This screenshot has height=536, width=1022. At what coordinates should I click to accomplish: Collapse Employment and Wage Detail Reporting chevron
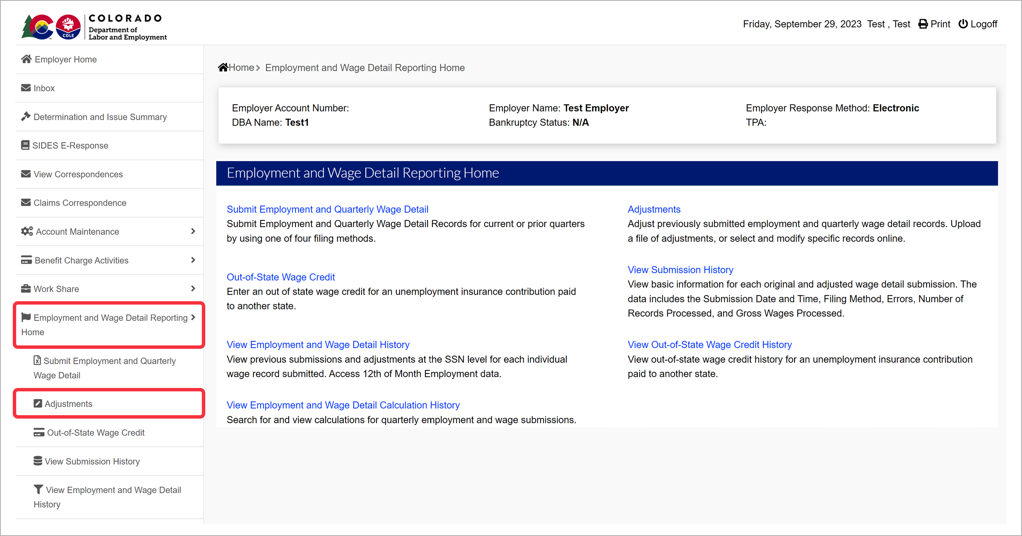click(193, 318)
